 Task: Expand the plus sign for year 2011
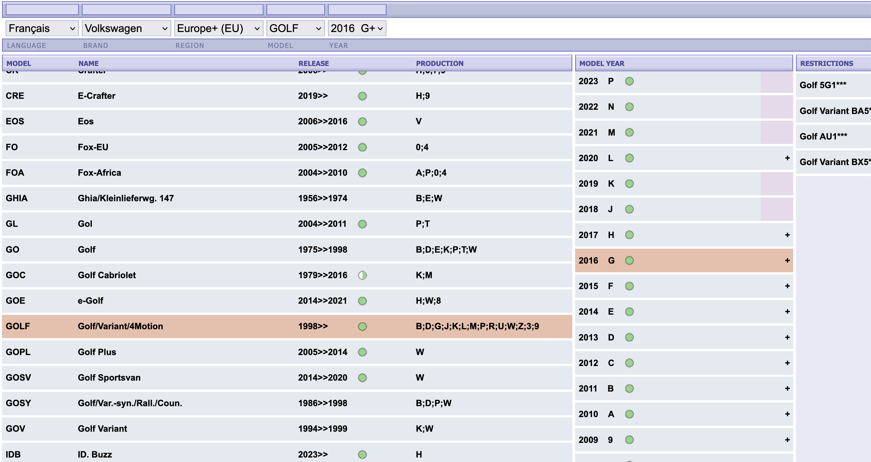(x=788, y=389)
